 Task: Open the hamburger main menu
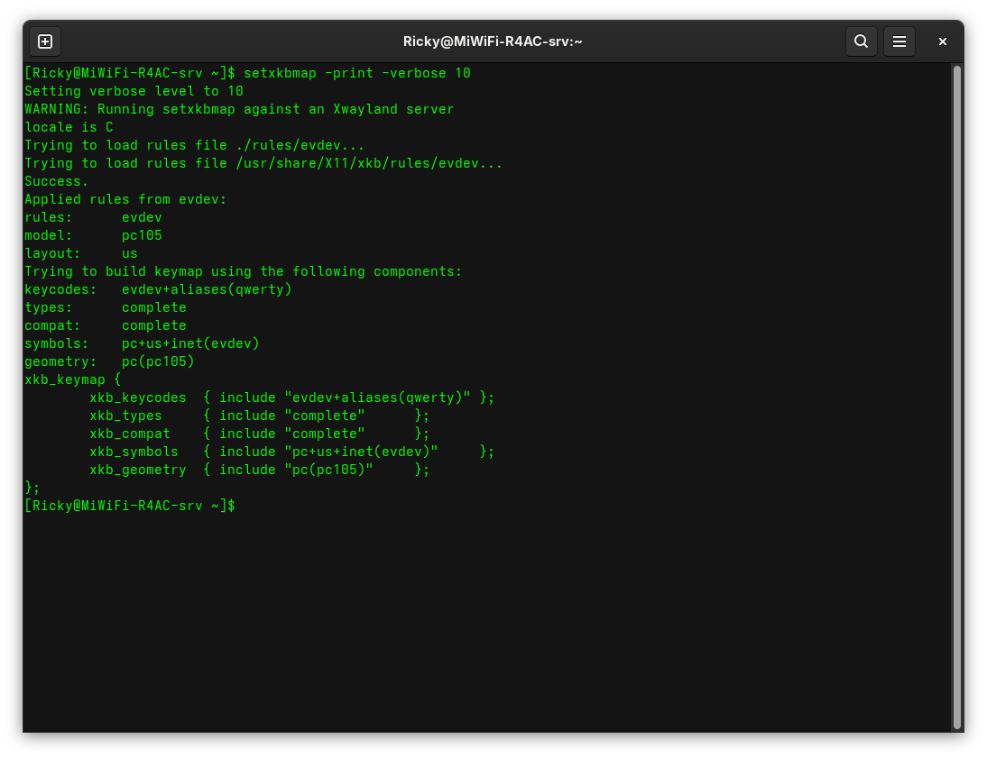pyautogui.click(x=899, y=41)
